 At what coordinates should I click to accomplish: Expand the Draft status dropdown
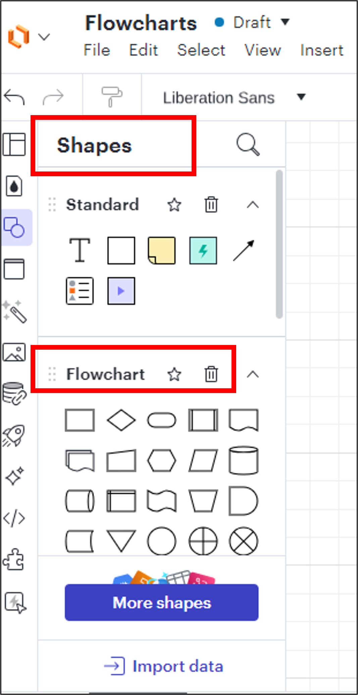coord(285,22)
